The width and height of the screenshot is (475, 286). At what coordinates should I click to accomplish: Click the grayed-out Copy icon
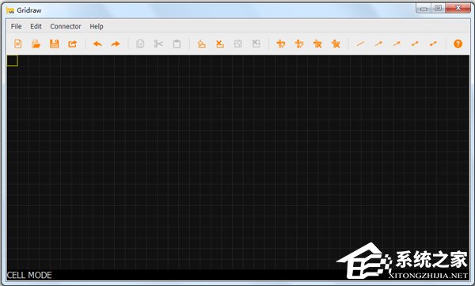pyautogui.click(x=140, y=44)
